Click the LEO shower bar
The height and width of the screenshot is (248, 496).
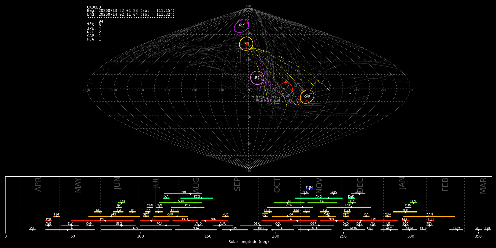(x=322, y=203)
